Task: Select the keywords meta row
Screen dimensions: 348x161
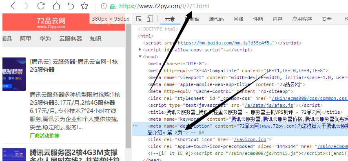Action: 248,119
